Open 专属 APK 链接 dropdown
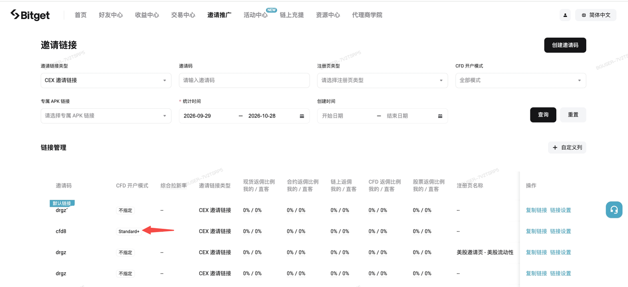This screenshot has height=287, width=628. click(106, 116)
